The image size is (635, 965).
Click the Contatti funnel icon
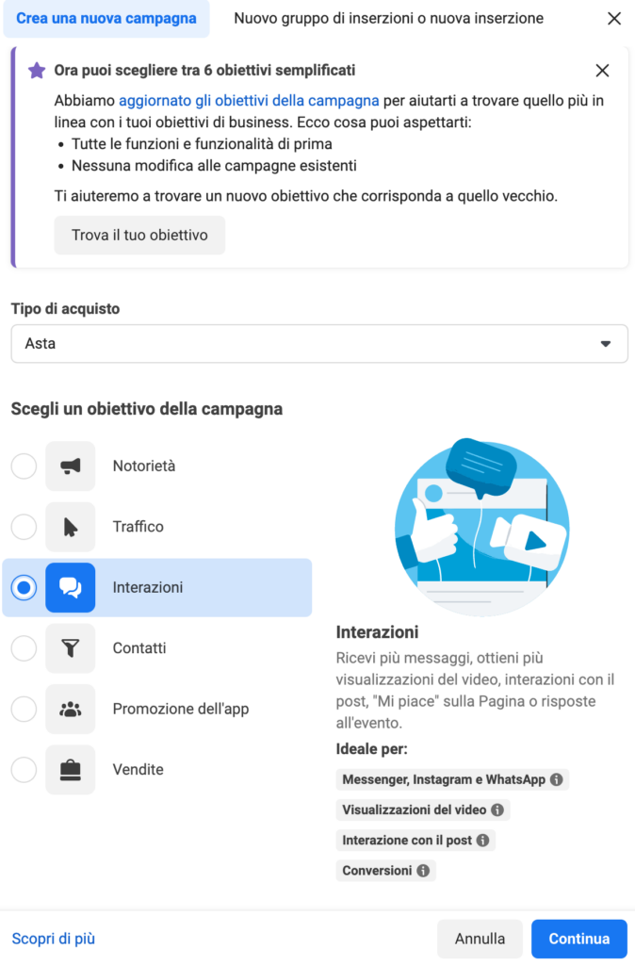(71, 648)
